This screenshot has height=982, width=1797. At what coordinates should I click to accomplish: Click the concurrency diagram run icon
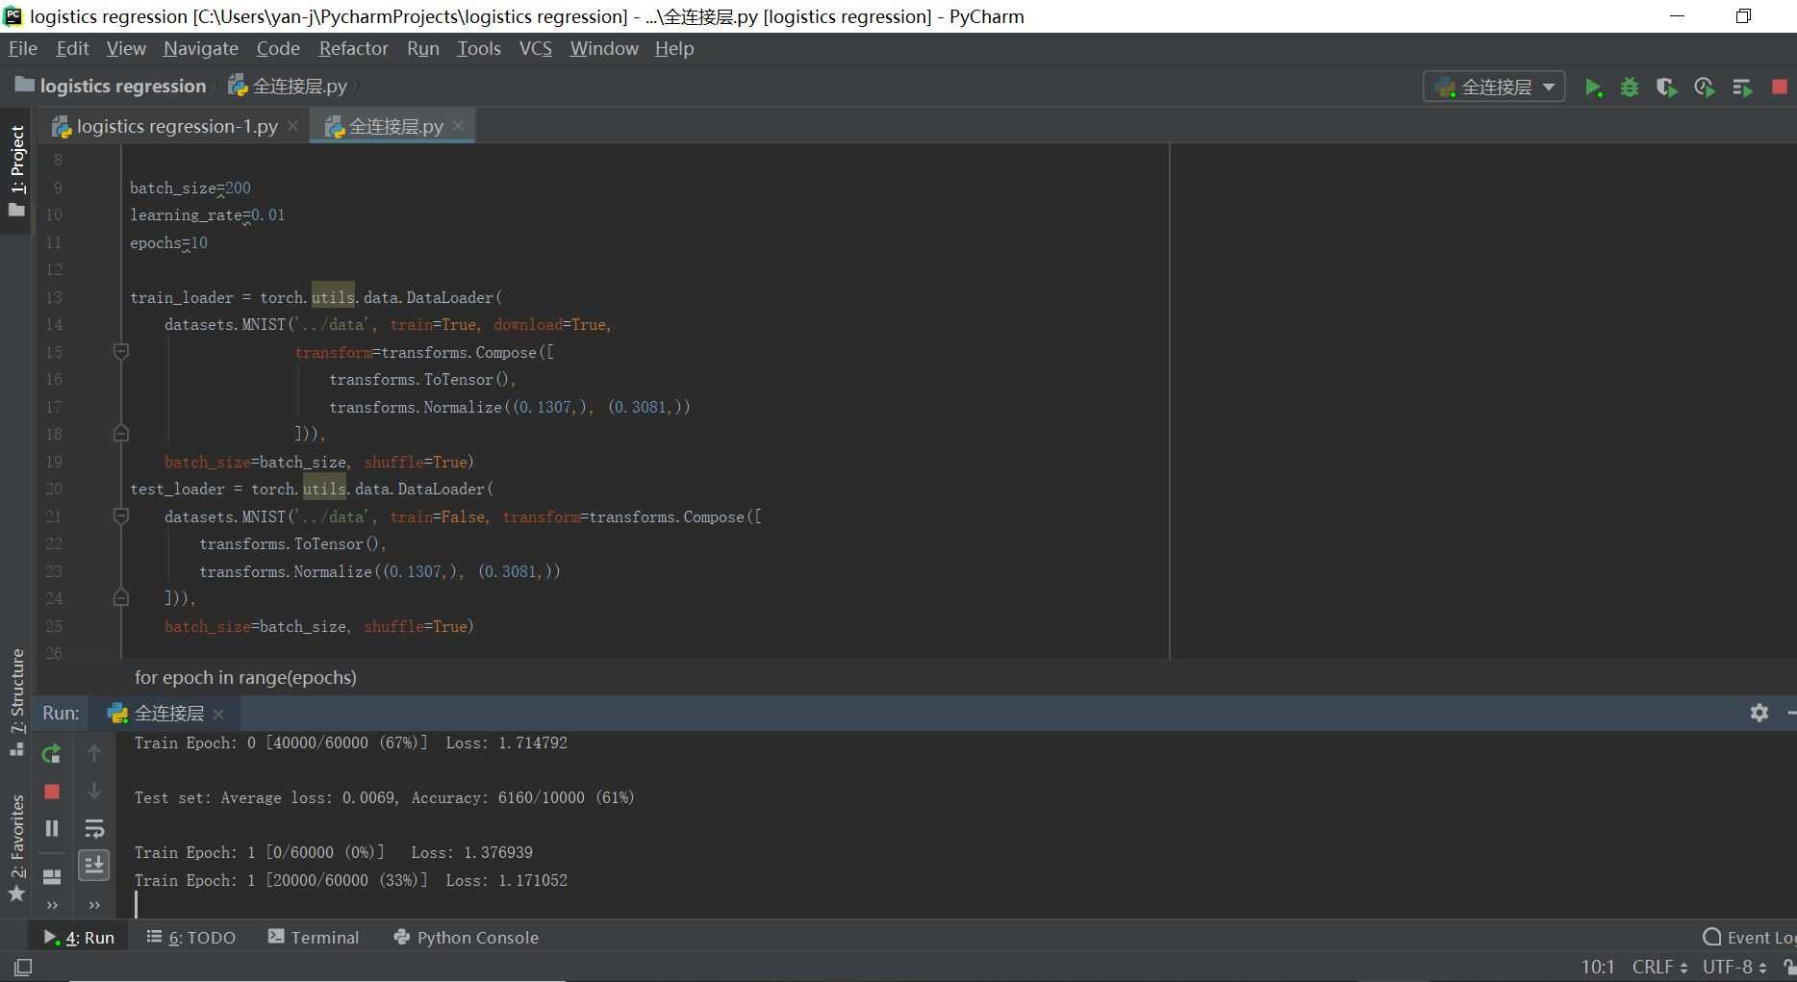(1742, 88)
